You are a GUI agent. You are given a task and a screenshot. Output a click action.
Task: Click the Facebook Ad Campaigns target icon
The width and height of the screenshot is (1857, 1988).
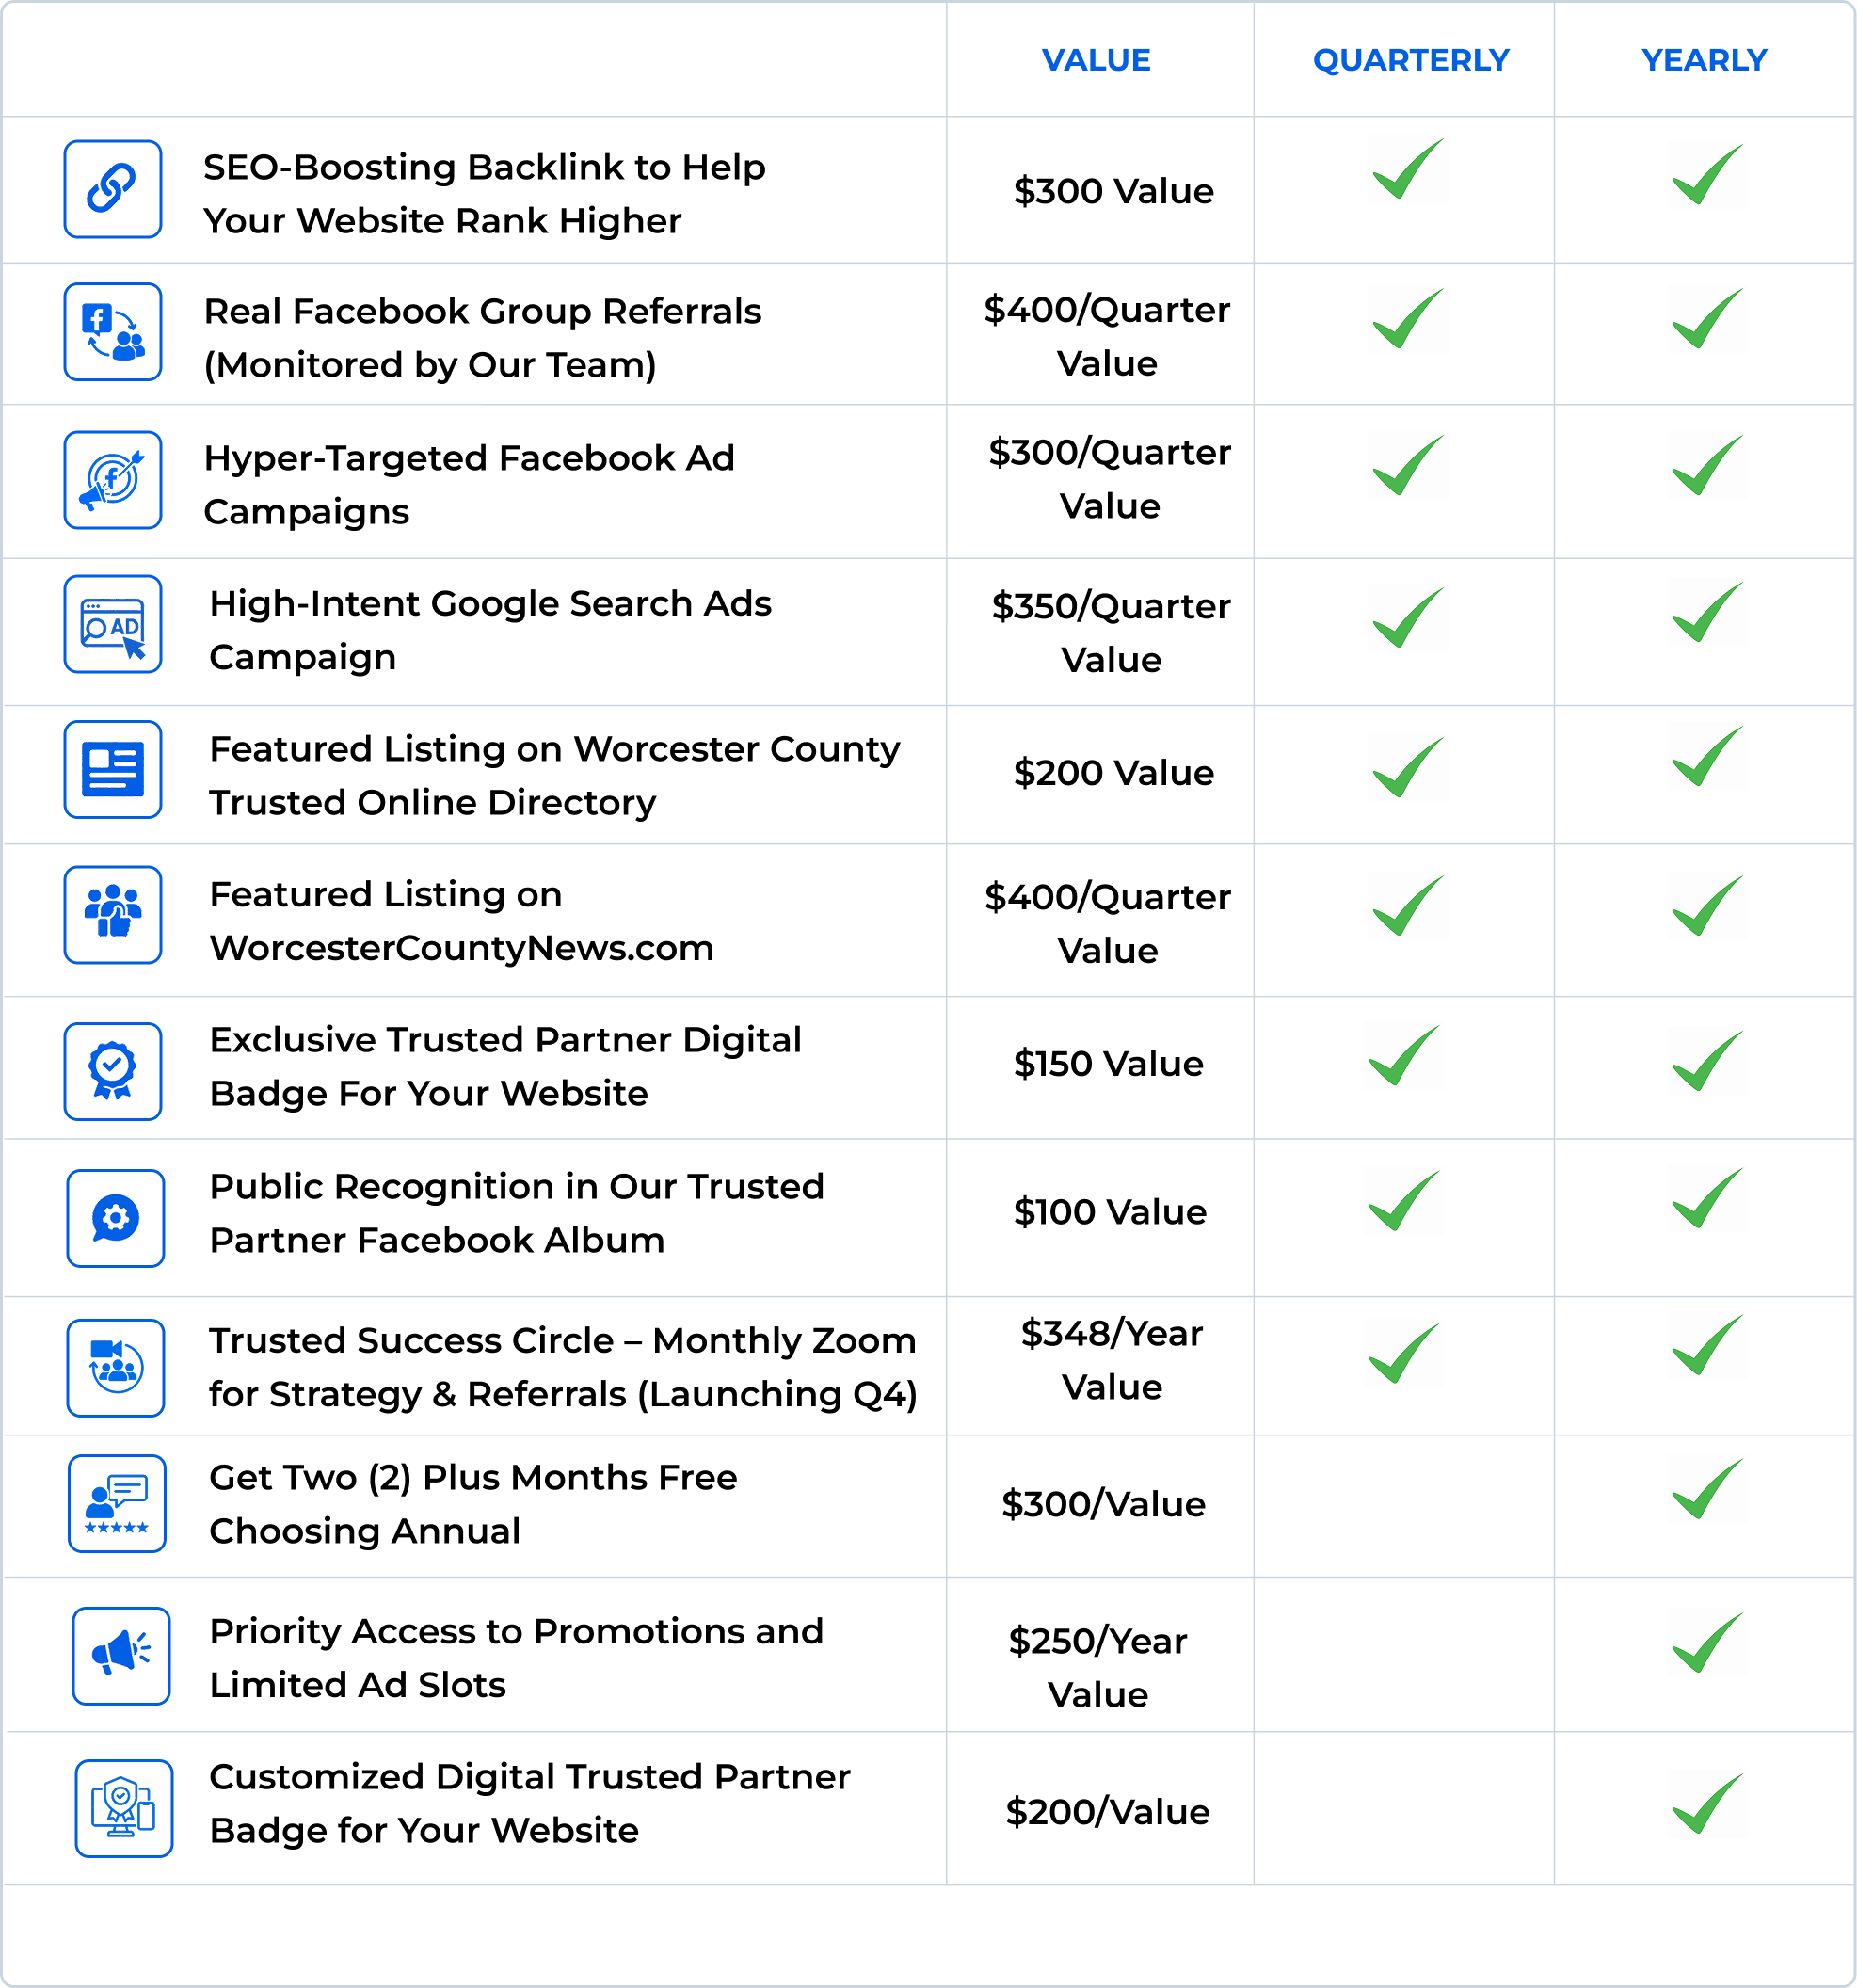click(x=113, y=480)
